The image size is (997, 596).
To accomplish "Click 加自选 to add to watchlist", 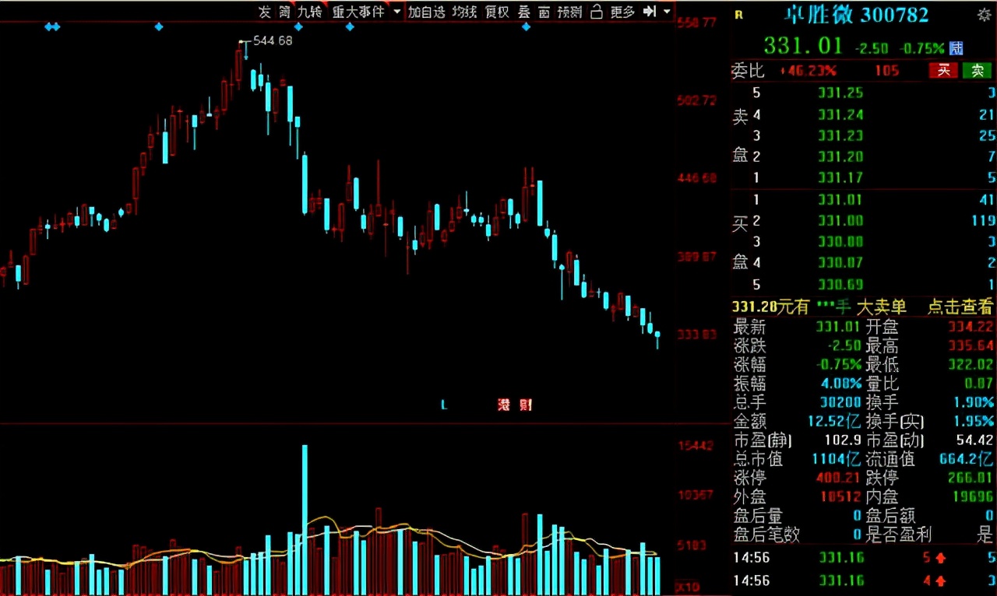I will (427, 12).
